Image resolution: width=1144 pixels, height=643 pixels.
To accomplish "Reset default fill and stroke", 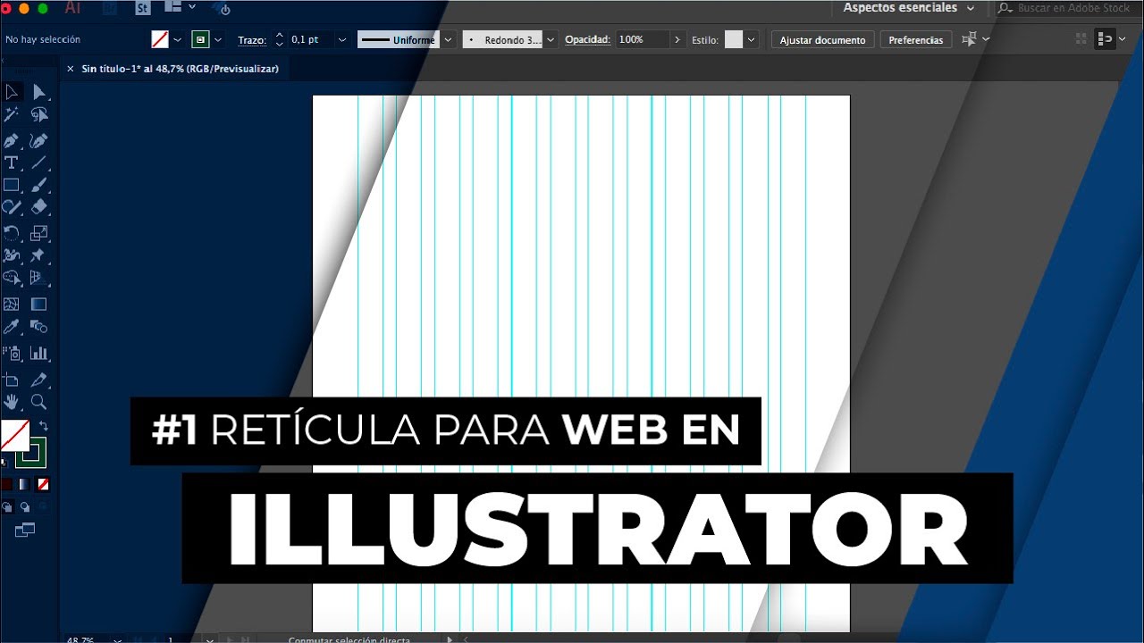I will tap(4, 463).
